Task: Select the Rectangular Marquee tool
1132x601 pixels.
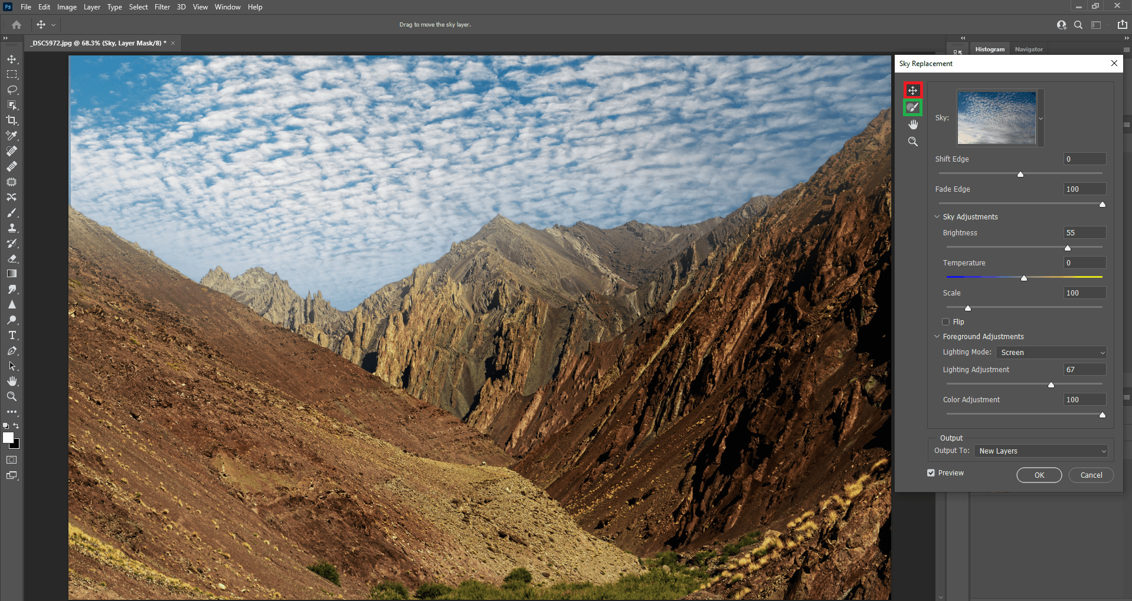Action: [12, 74]
